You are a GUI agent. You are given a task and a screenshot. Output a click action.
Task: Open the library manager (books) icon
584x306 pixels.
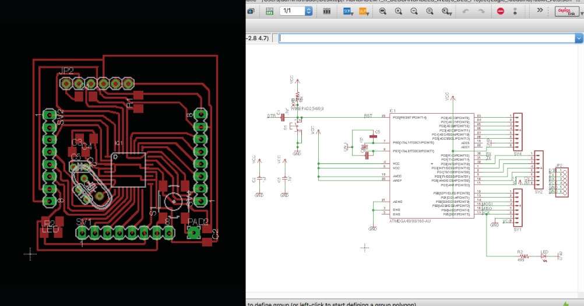326,11
